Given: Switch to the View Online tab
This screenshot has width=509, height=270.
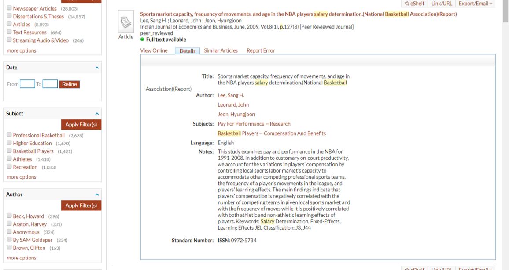Looking at the screenshot, I should [x=154, y=50].
